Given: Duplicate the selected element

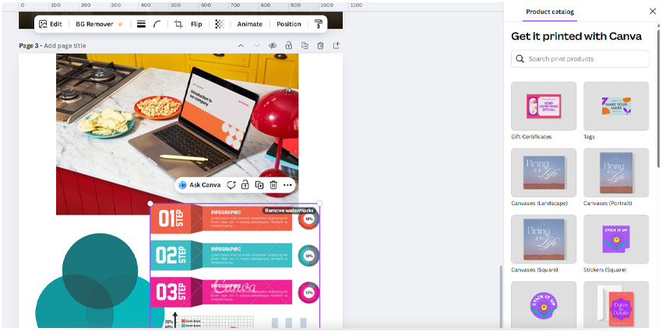Looking at the screenshot, I should pos(259,185).
